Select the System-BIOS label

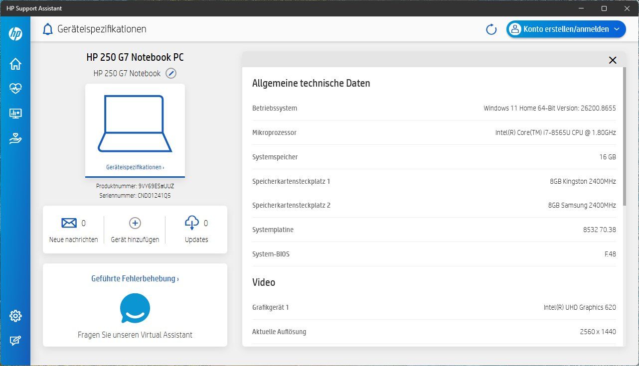[x=271, y=254]
